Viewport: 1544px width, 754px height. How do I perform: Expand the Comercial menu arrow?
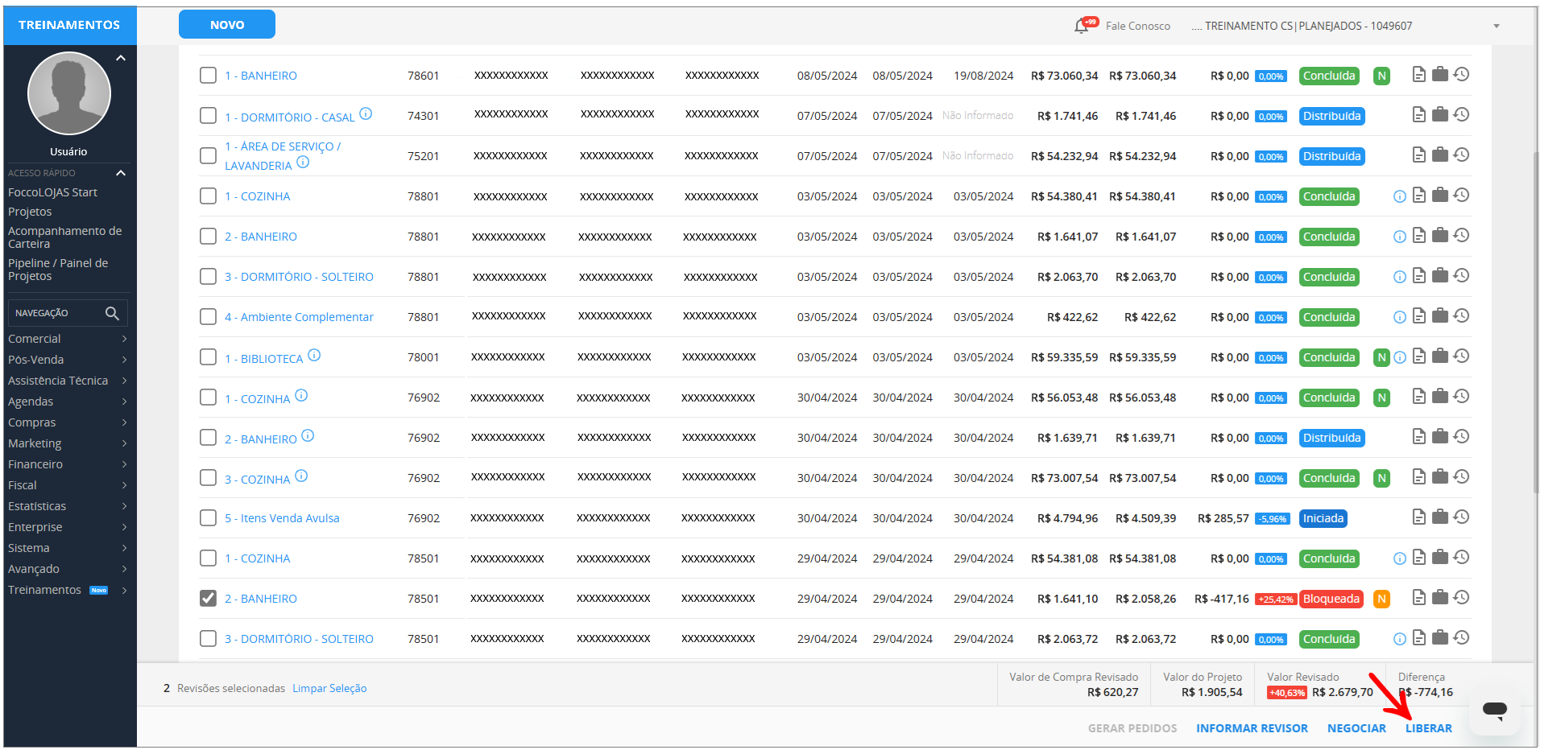coord(124,339)
